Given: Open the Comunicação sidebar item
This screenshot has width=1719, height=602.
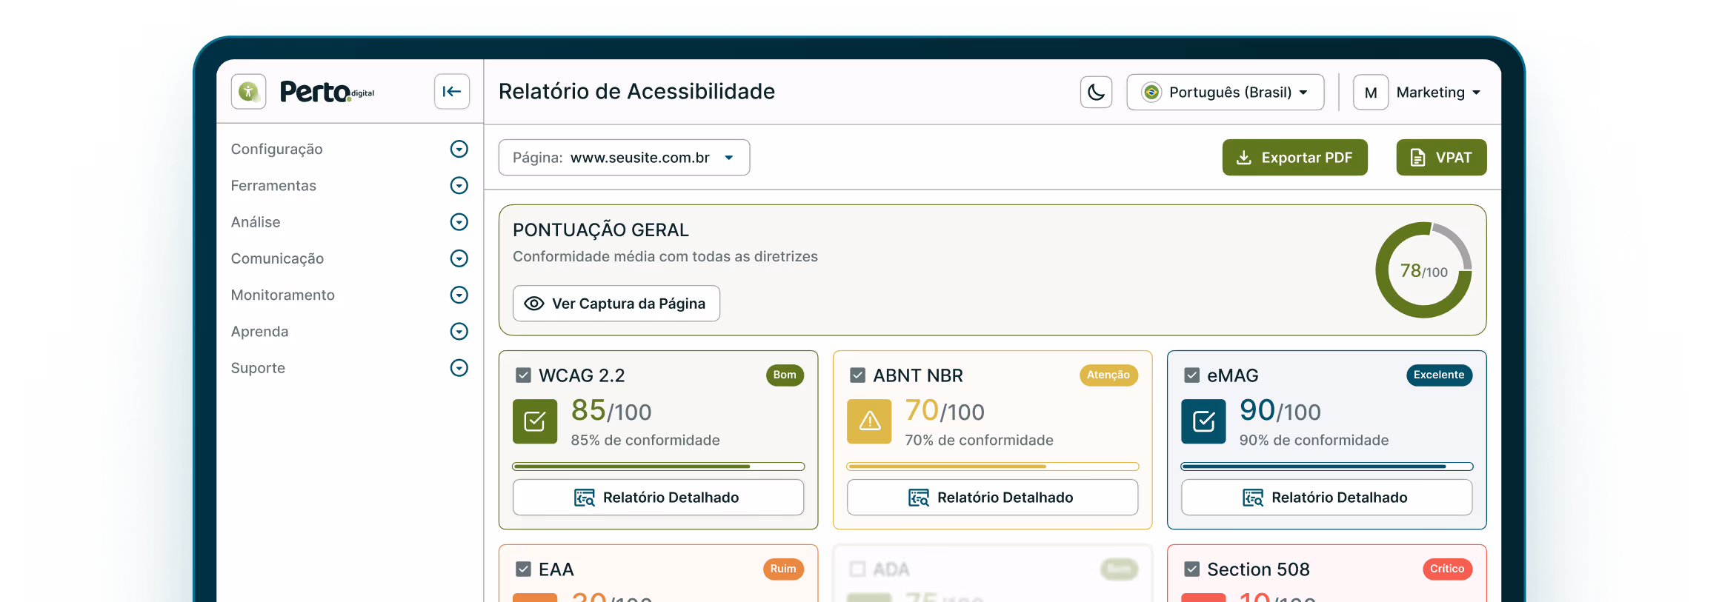Looking at the screenshot, I should pyautogui.click(x=277, y=258).
